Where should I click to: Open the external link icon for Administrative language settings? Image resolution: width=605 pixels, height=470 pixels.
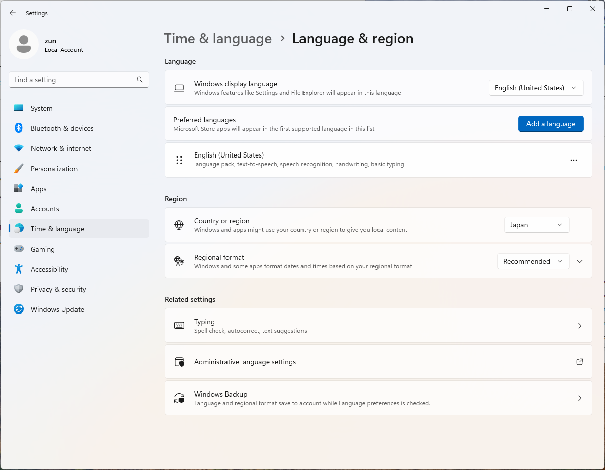click(580, 362)
